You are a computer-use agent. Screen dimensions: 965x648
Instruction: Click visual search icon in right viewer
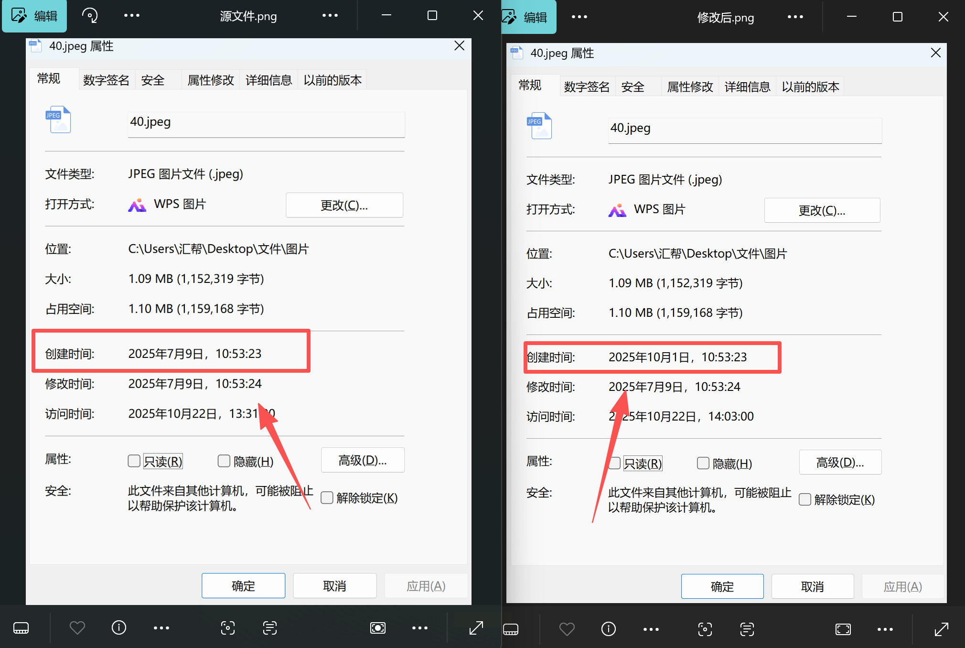[705, 629]
